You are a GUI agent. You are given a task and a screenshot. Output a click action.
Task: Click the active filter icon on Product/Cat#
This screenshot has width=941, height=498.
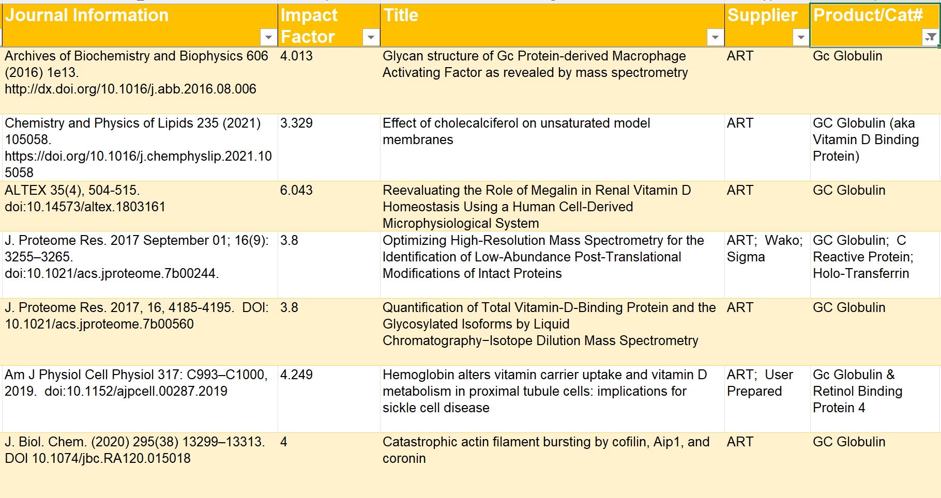[x=930, y=37]
